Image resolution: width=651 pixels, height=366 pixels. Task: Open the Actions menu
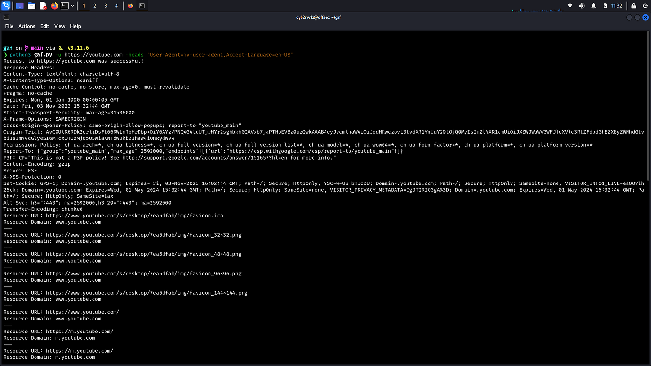tap(26, 26)
